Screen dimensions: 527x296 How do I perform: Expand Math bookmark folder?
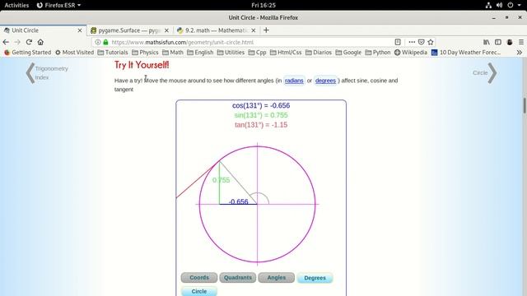(173, 53)
